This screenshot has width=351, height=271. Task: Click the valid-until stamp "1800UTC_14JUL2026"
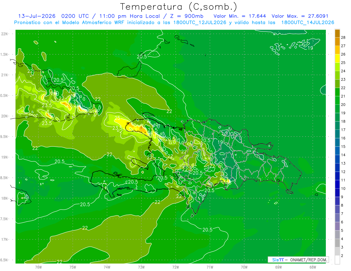coord(308,23)
